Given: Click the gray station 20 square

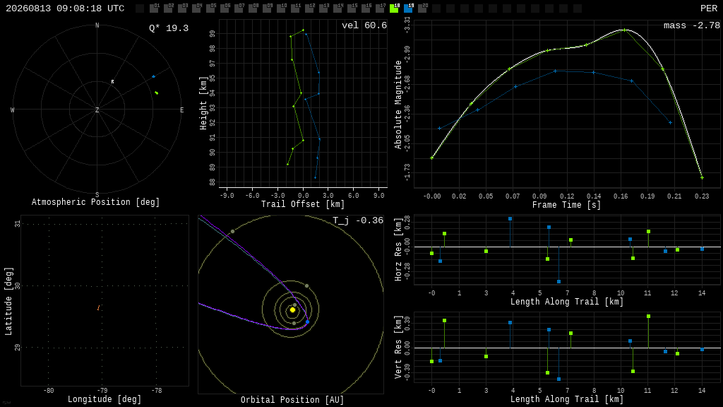Looking at the screenshot, I should [422, 8].
